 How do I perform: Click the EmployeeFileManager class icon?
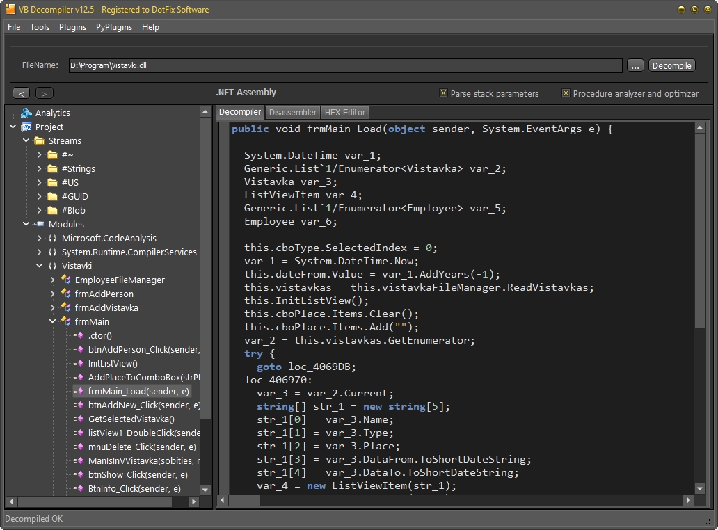(66, 280)
